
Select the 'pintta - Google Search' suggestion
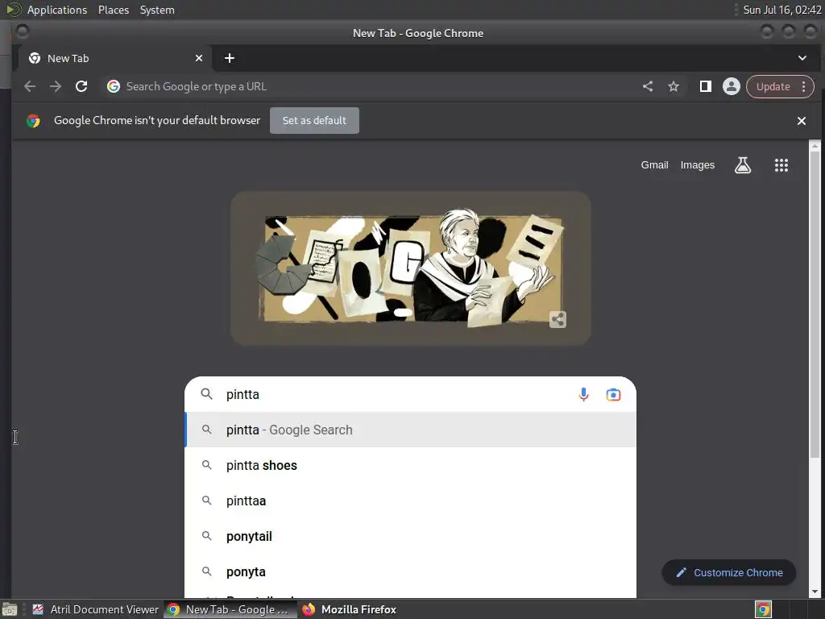click(410, 430)
